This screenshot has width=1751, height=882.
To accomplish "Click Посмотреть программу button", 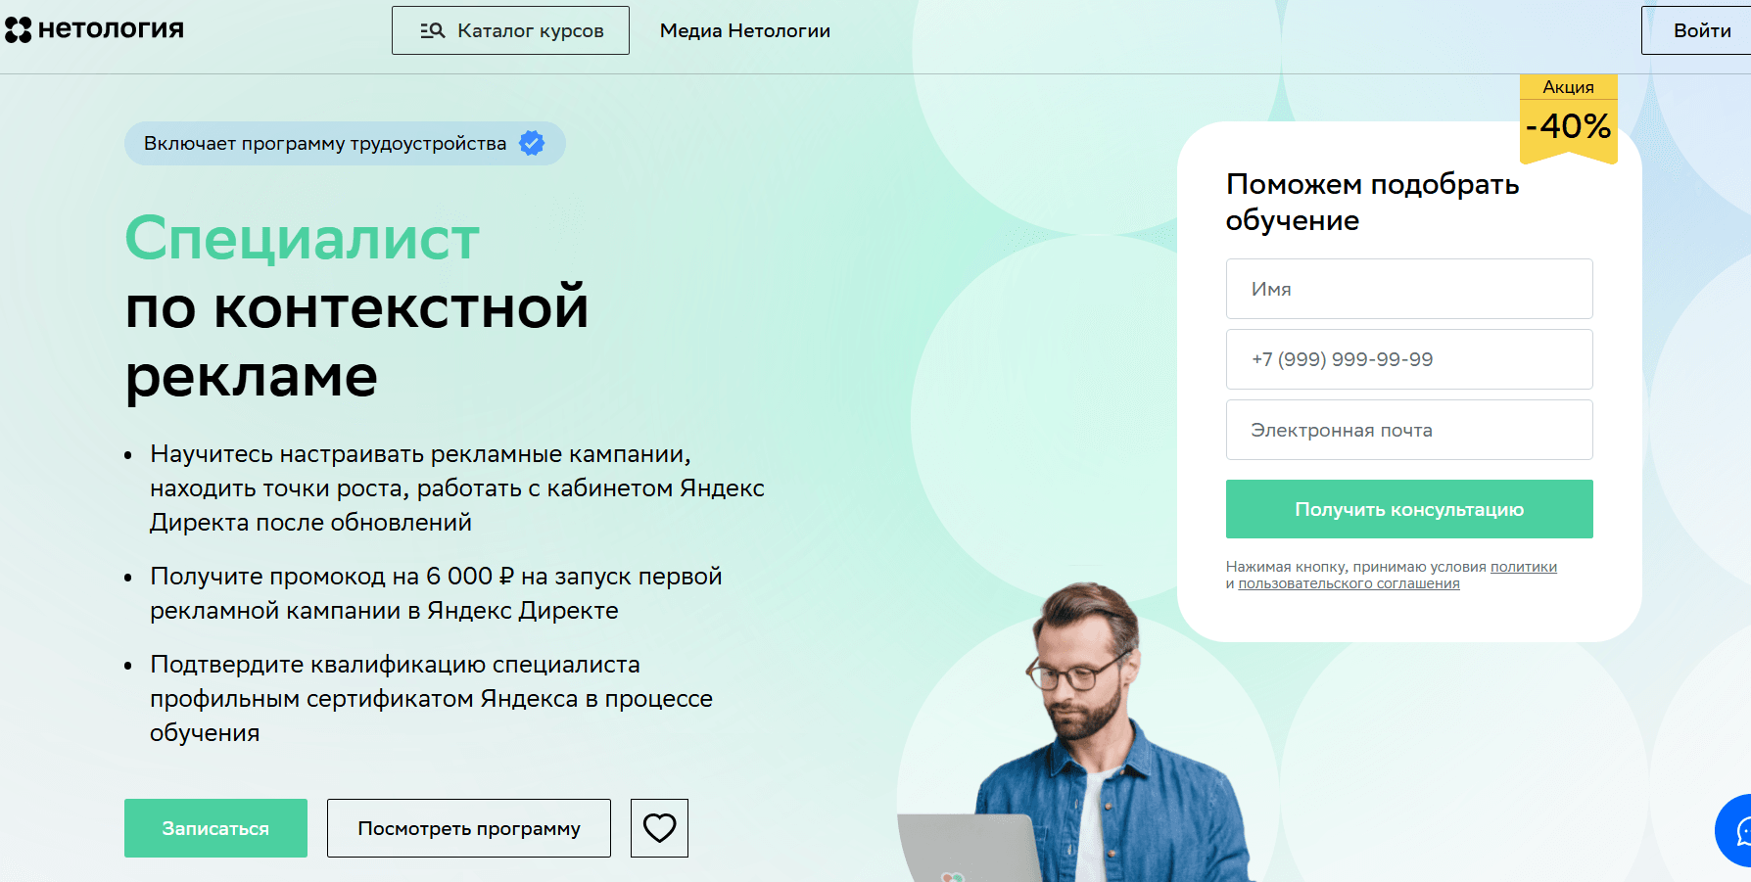I will tap(469, 828).
